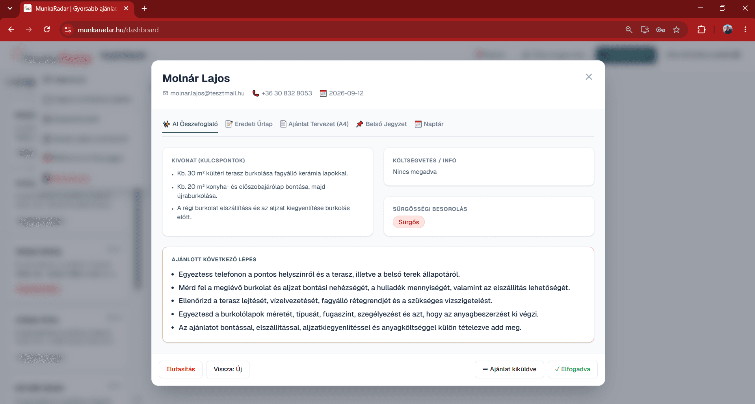Open the Belső Jegyzet tab

[x=381, y=124]
